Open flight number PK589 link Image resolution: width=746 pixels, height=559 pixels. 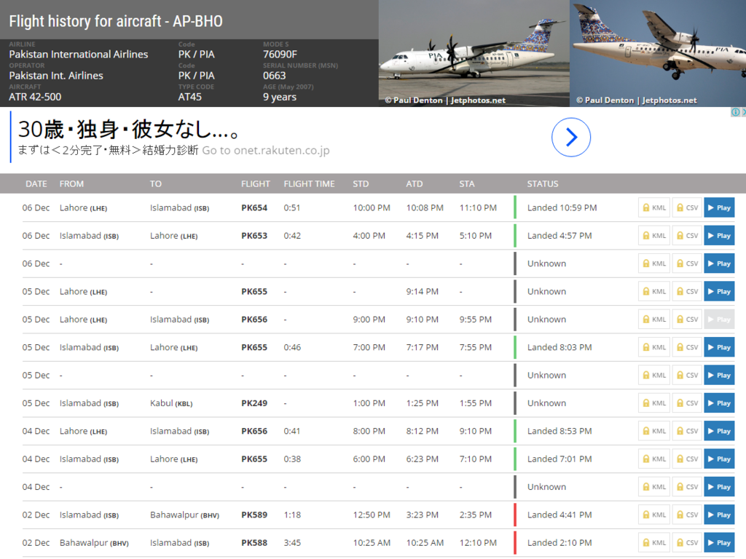[254, 515]
